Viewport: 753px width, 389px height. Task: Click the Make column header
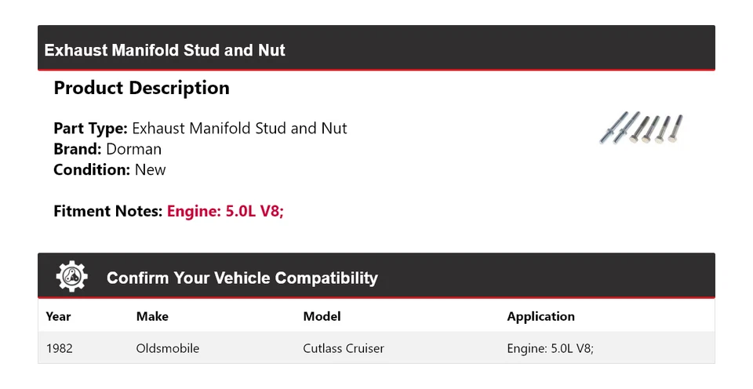[152, 317]
